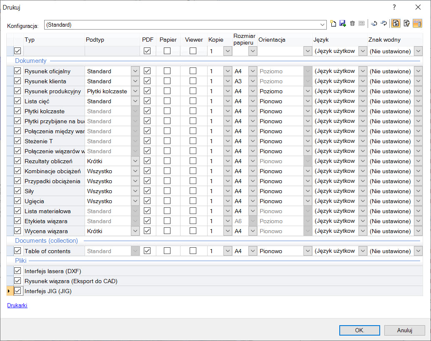Open the header row Orientacja dropdown
The width and height of the screenshot is (431, 341).
[308, 51]
